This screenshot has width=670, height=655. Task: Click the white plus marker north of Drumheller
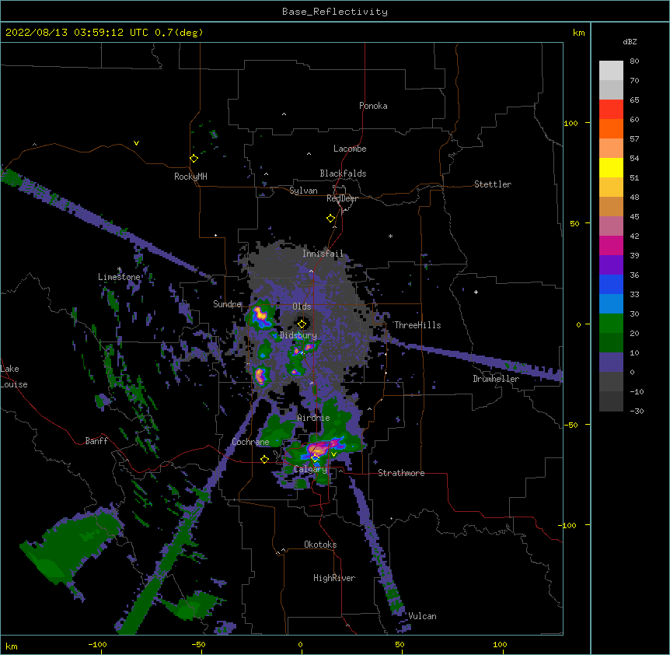[x=476, y=292]
